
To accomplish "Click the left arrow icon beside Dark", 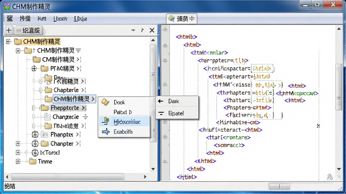I will 160,101.
